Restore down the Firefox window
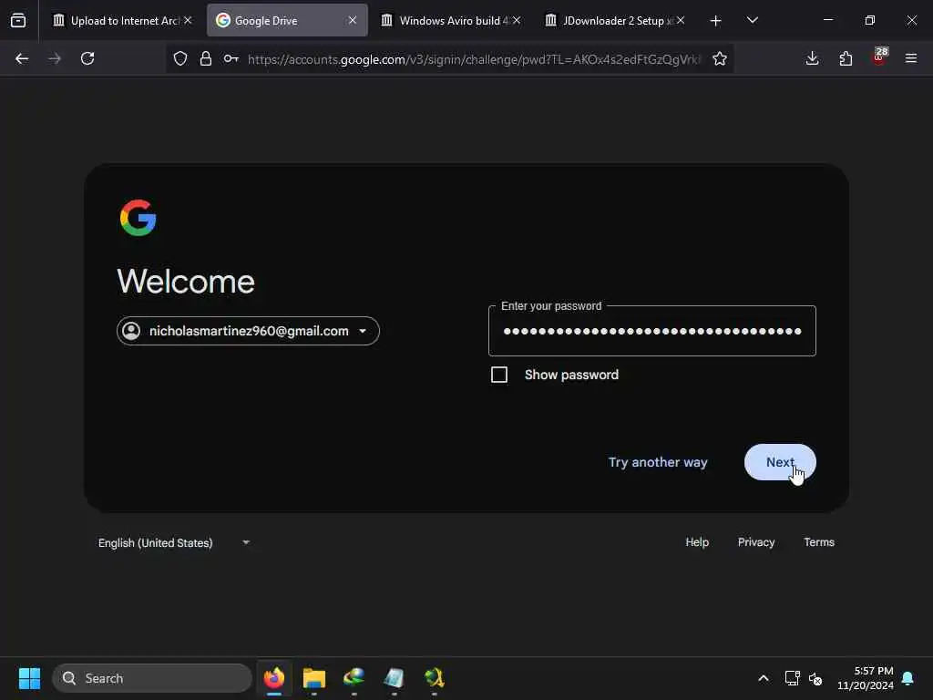Screen dimensions: 933x700 pos(870,20)
